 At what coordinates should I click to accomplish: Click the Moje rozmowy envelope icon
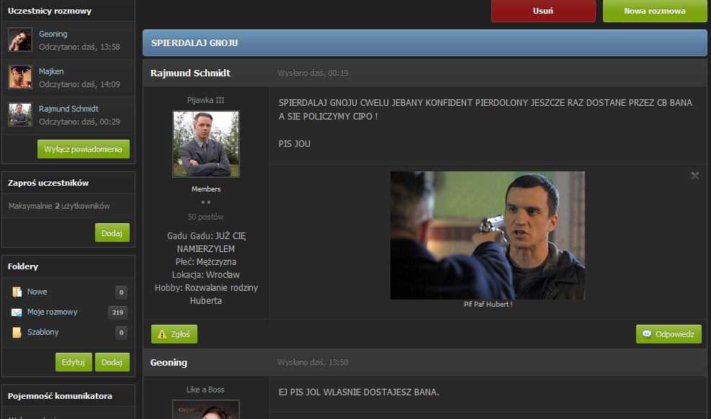(17, 312)
